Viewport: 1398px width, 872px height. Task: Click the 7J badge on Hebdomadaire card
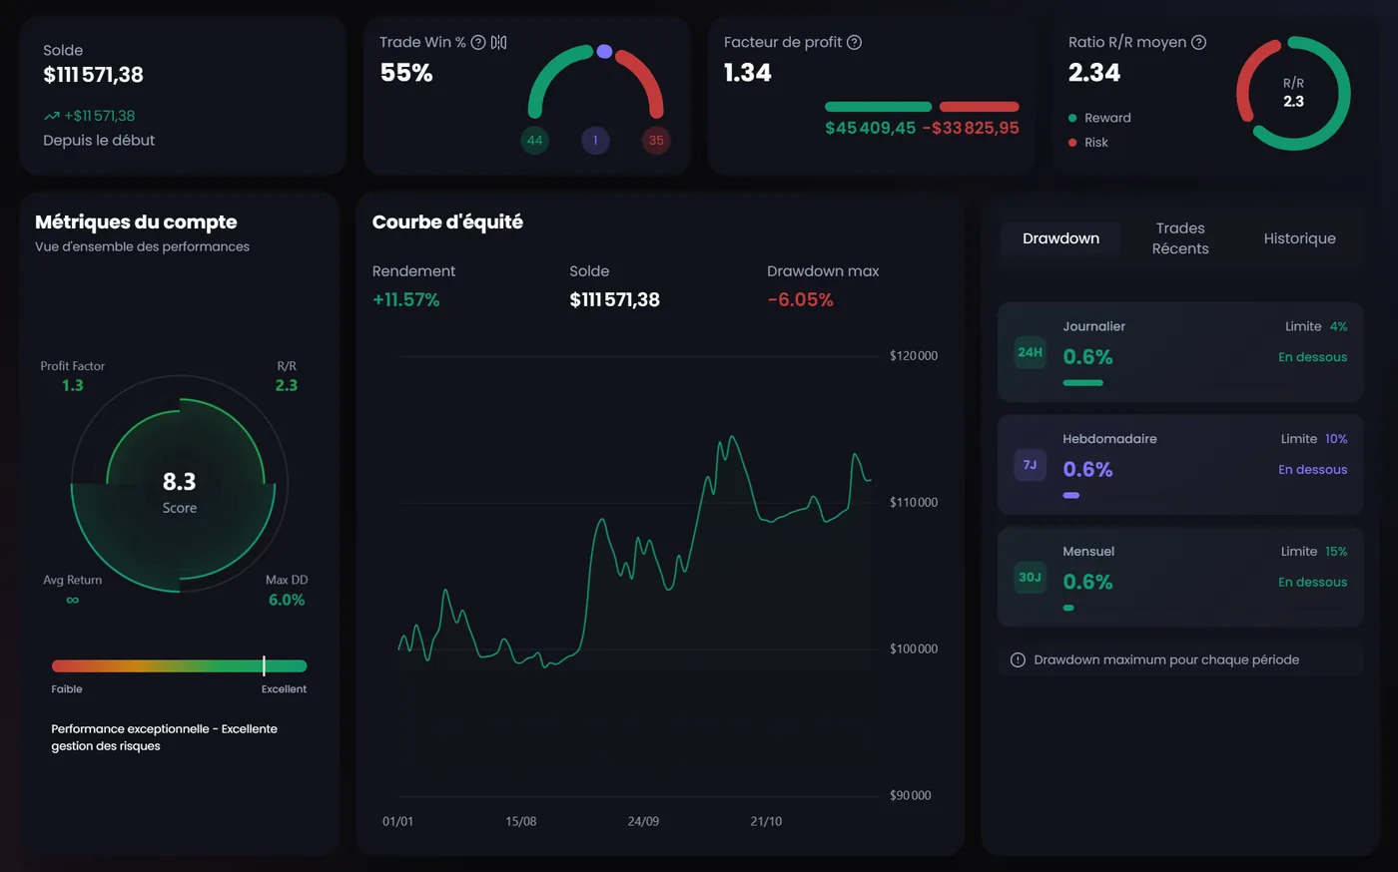click(1031, 465)
